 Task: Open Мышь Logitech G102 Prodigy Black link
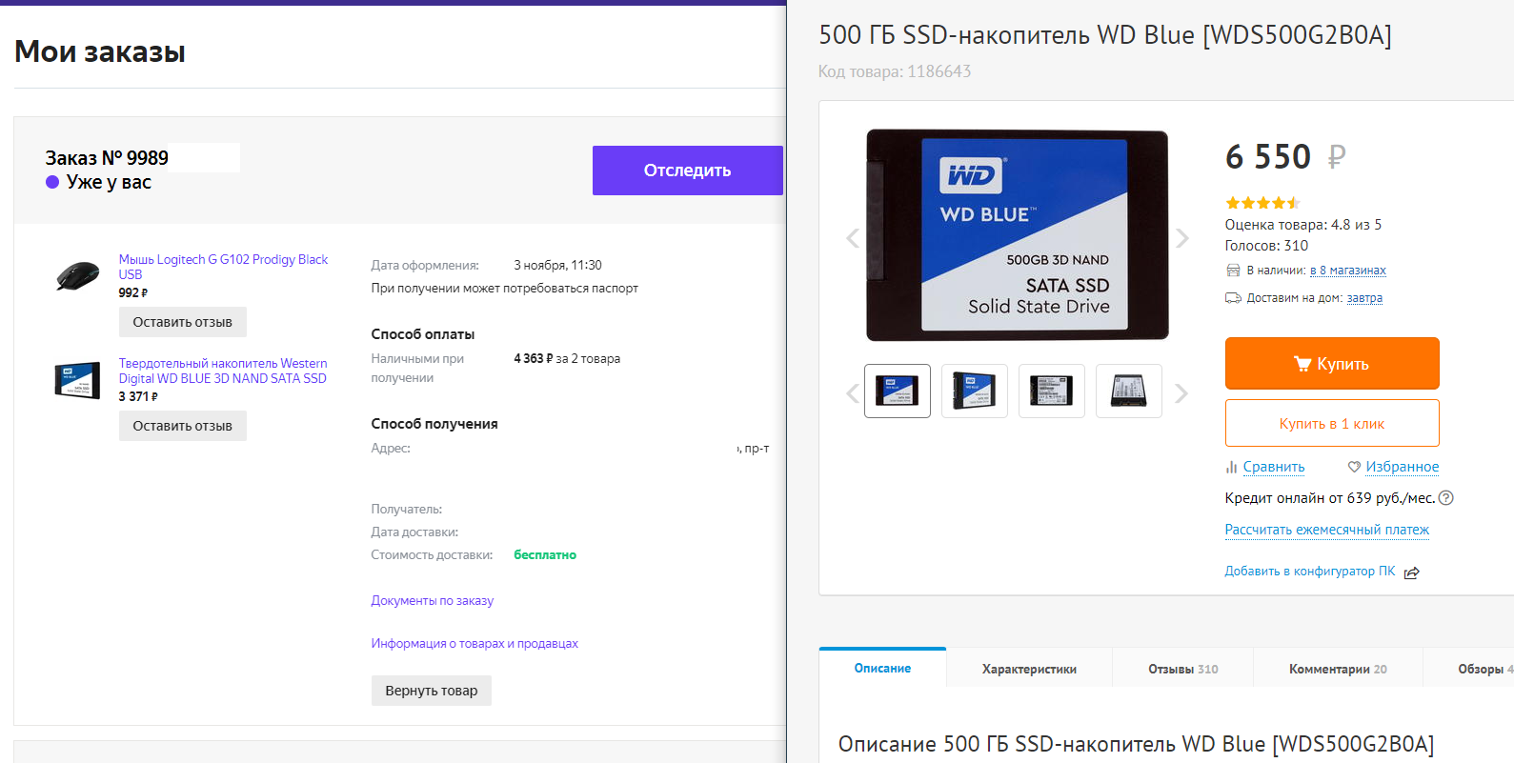[x=223, y=267]
